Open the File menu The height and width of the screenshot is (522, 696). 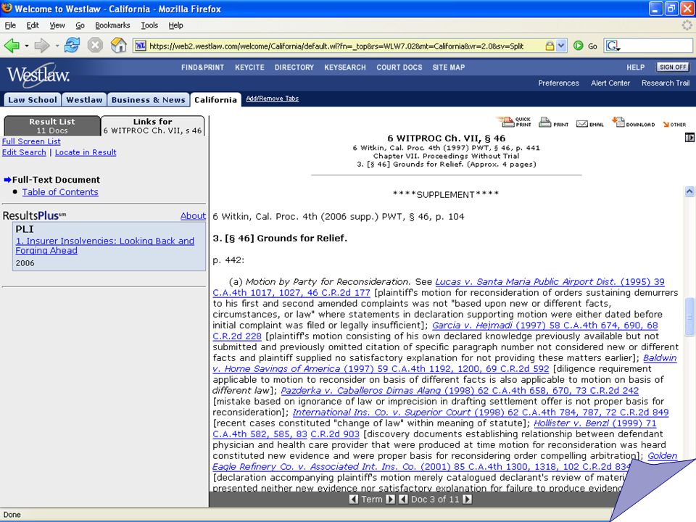pyautogui.click(x=10, y=25)
